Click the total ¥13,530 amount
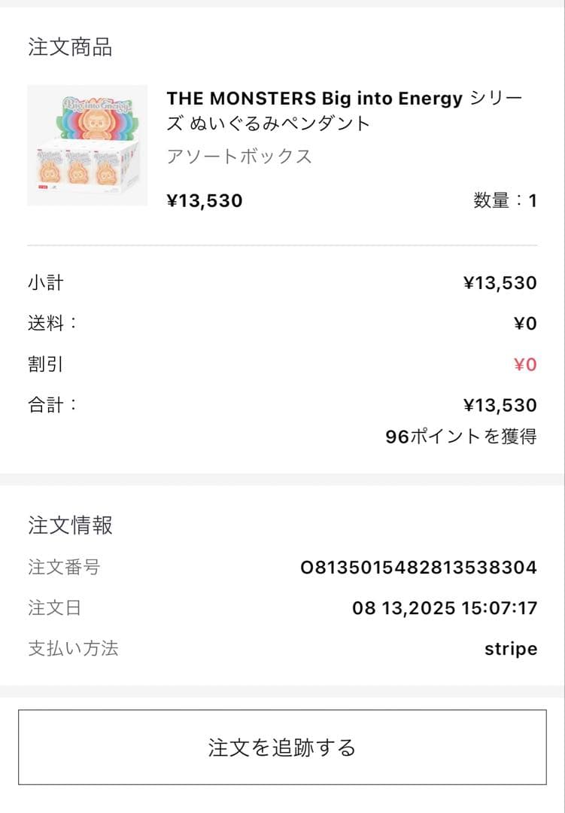 pyautogui.click(x=500, y=405)
